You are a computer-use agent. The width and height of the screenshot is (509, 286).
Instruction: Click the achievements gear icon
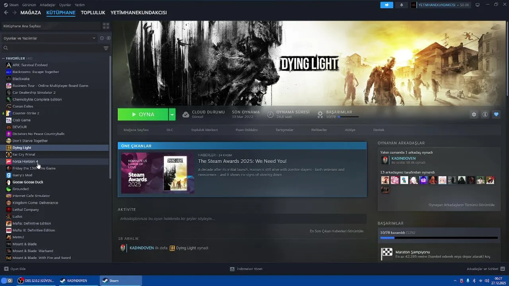click(x=320, y=114)
